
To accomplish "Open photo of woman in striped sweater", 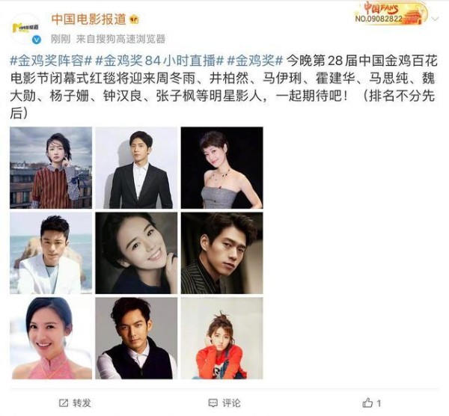I will click(x=51, y=168).
